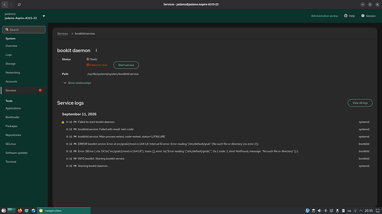
Task: Open the application launcher in taskbar
Action: (3, 211)
